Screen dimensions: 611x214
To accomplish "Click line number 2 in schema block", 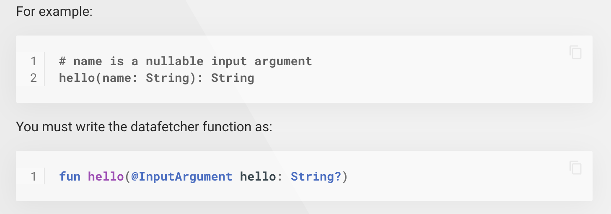I will click(x=34, y=78).
